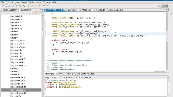
Task: Open the Run icon dropdown arrow
Action: (22, 6)
